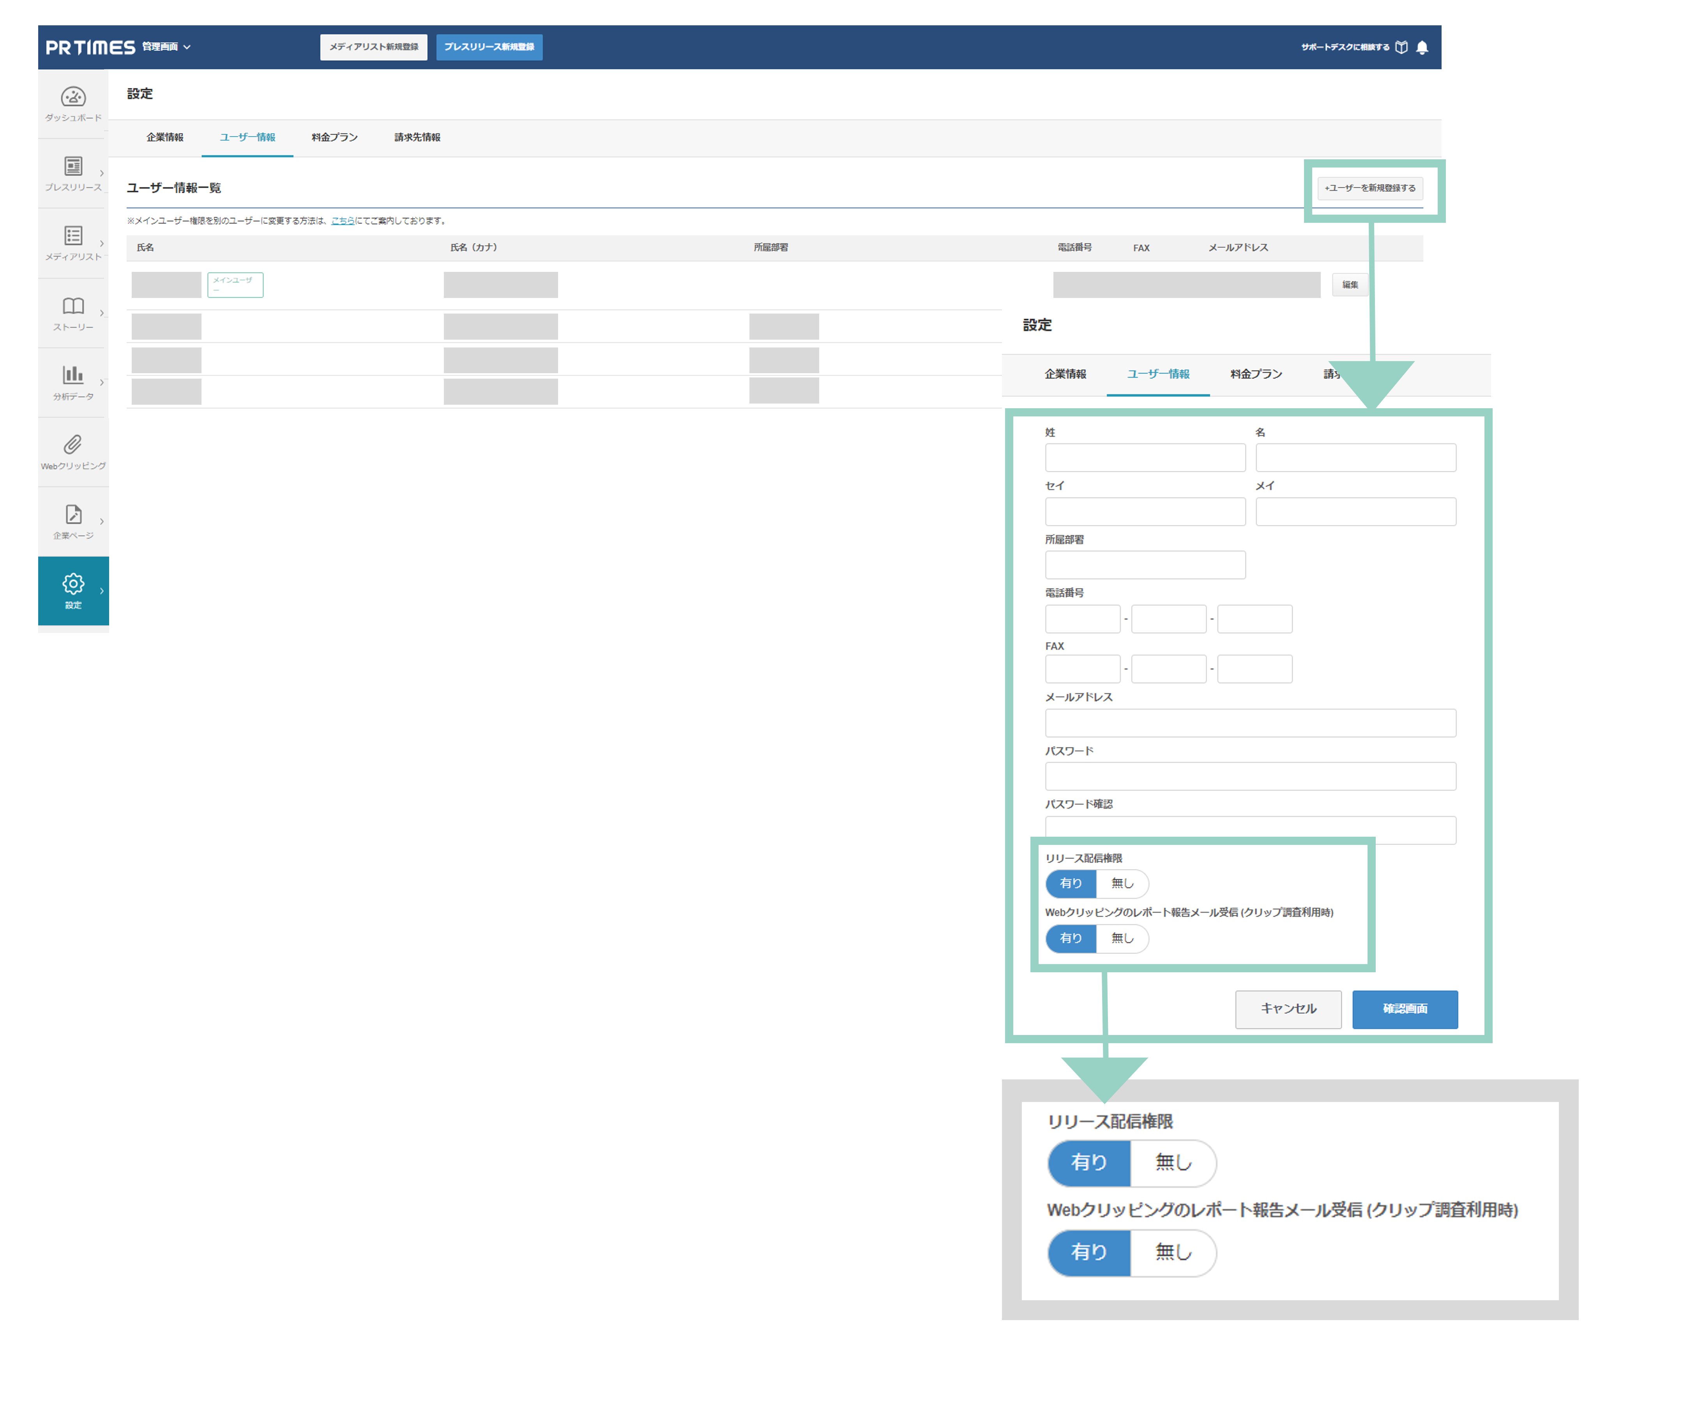Expand the Story sidebar chevron
1691x1414 pixels.
point(101,313)
